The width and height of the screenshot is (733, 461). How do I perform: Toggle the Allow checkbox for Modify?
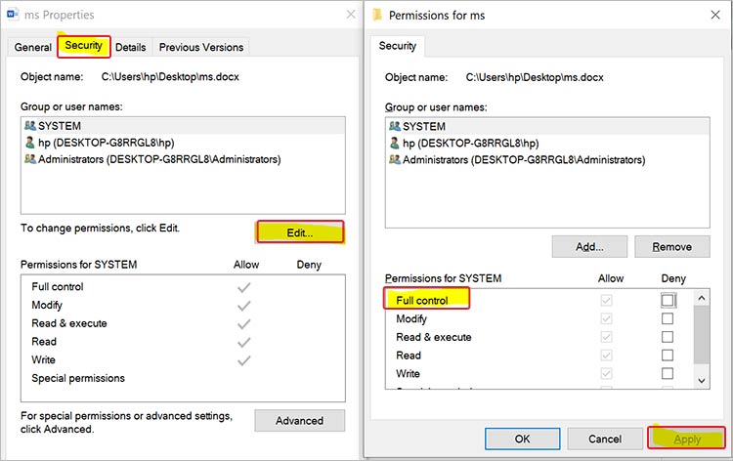pyautogui.click(x=606, y=318)
